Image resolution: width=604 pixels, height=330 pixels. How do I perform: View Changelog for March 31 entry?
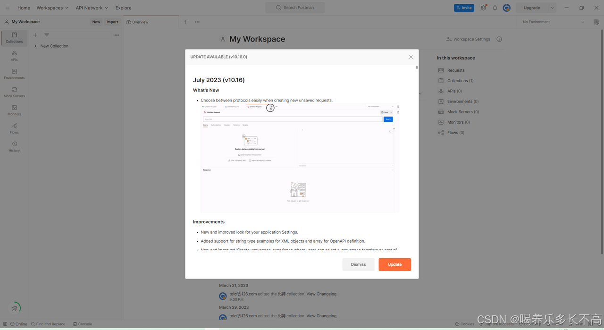[321, 294]
